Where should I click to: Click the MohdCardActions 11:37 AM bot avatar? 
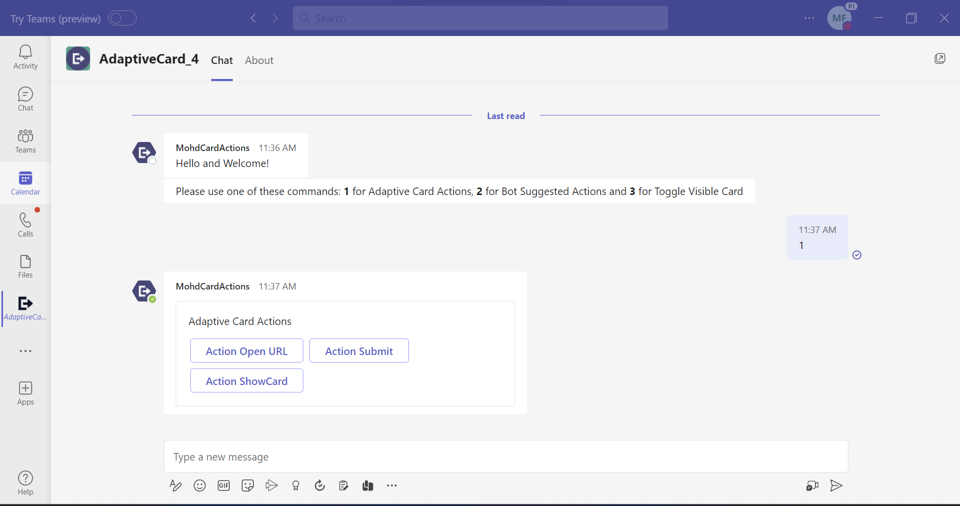coord(144,291)
